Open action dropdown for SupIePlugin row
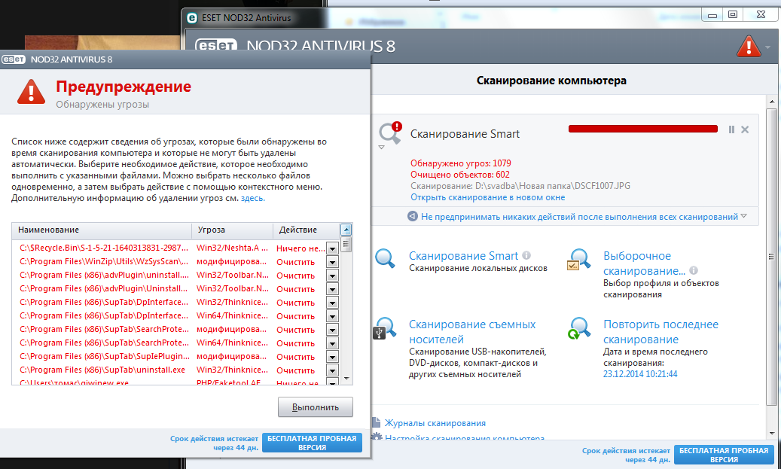This screenshot has width=781, height=469. pyautogui.click(x=332, y=357)
